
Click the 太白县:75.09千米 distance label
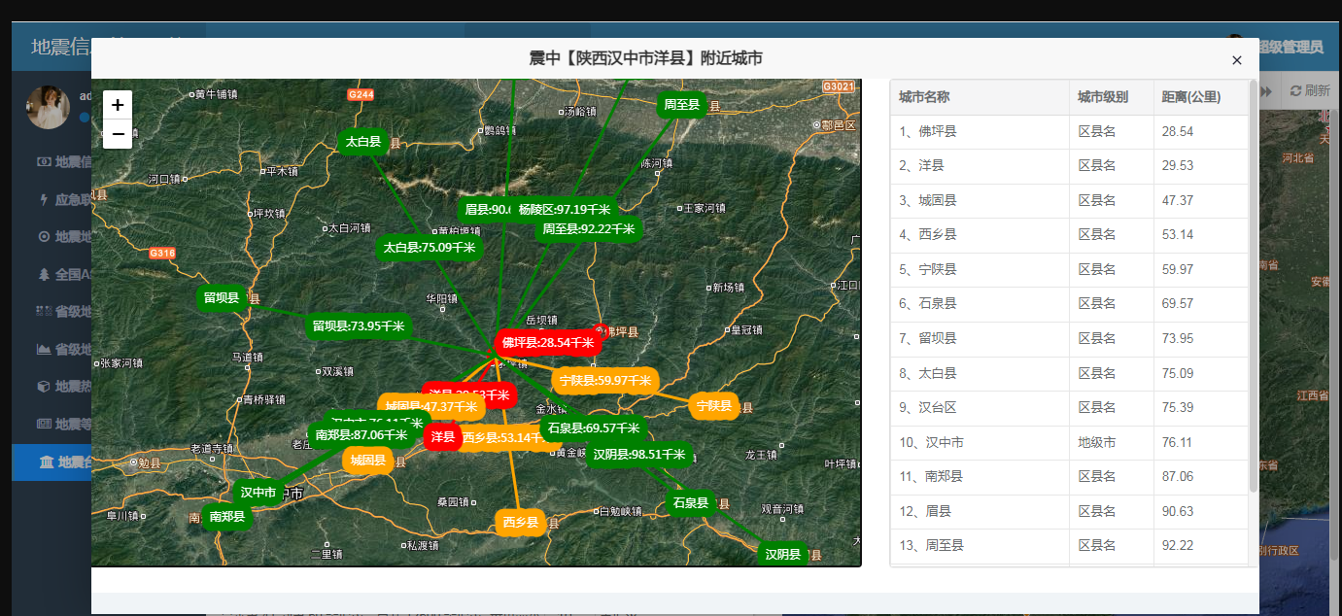pos(430,248)
